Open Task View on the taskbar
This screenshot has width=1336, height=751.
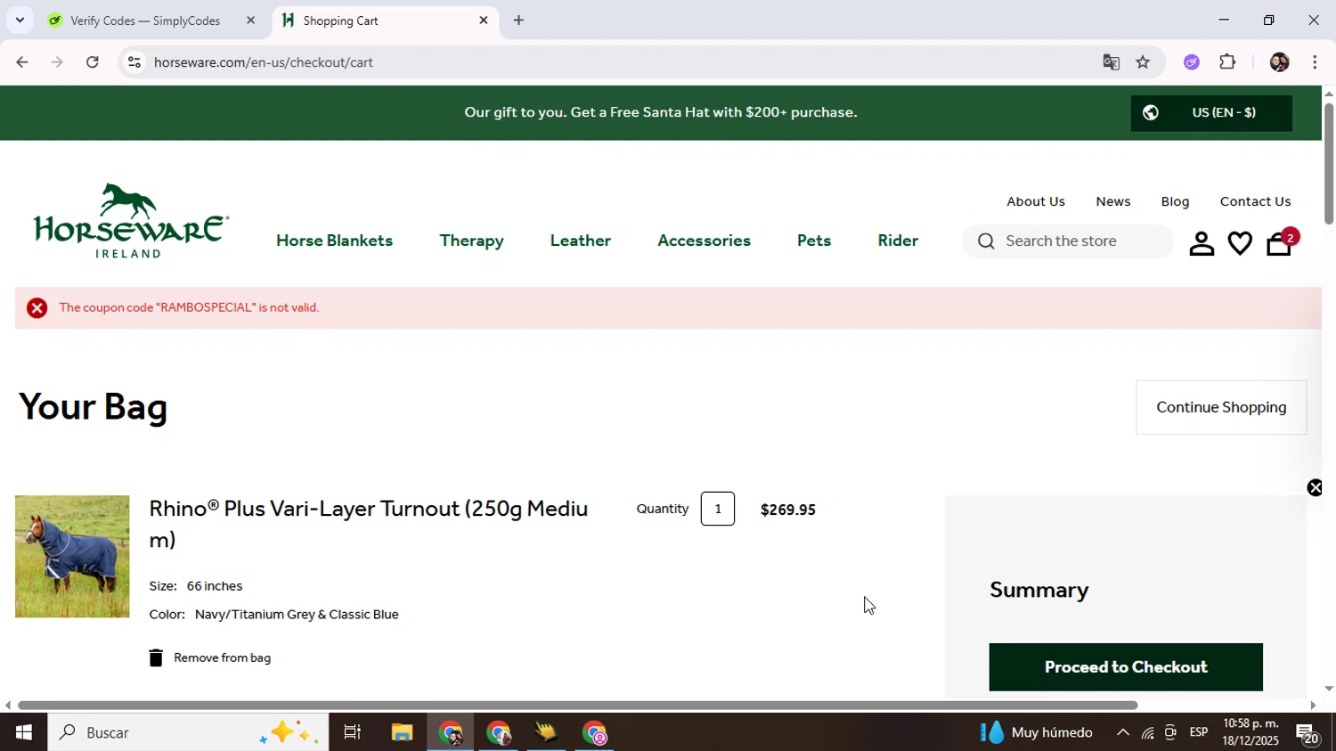pyautogui.click(x=353, y=732)
